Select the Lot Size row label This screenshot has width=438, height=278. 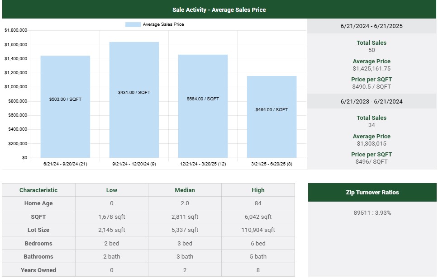coord(38,230)
